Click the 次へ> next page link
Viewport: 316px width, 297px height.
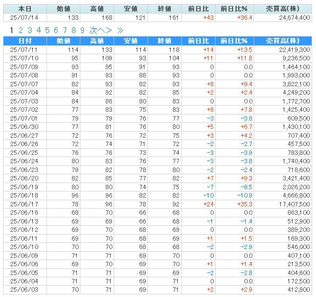101,30
